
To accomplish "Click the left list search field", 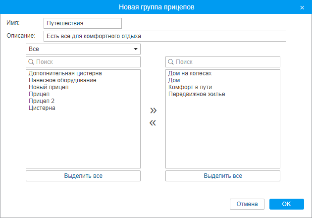I will click(83, 62).
